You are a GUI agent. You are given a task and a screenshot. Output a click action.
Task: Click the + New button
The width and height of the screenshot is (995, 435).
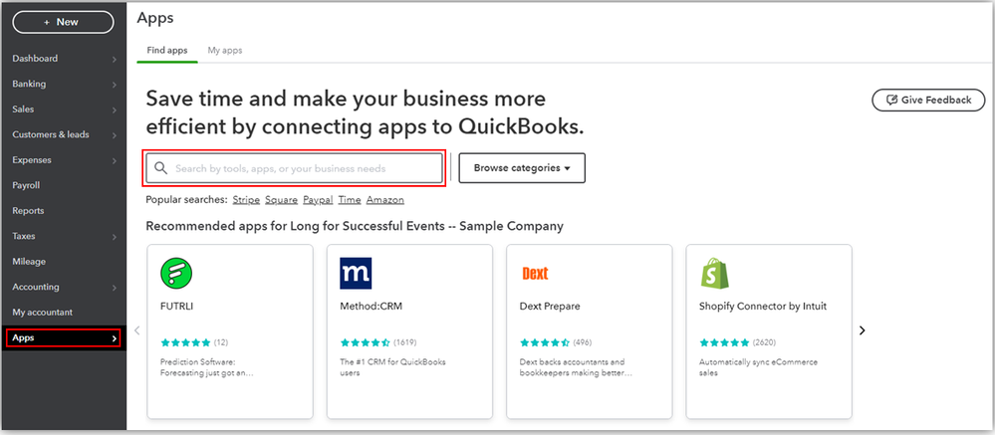62,21
